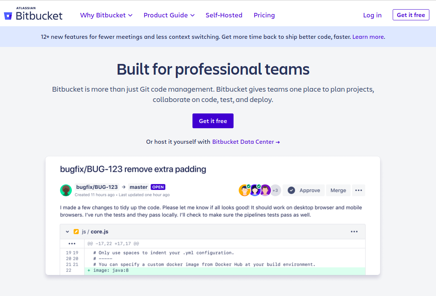The height and width of the screenshot is (296, 436).
Task: Click the Merge button
Action: tap(338, 190)
